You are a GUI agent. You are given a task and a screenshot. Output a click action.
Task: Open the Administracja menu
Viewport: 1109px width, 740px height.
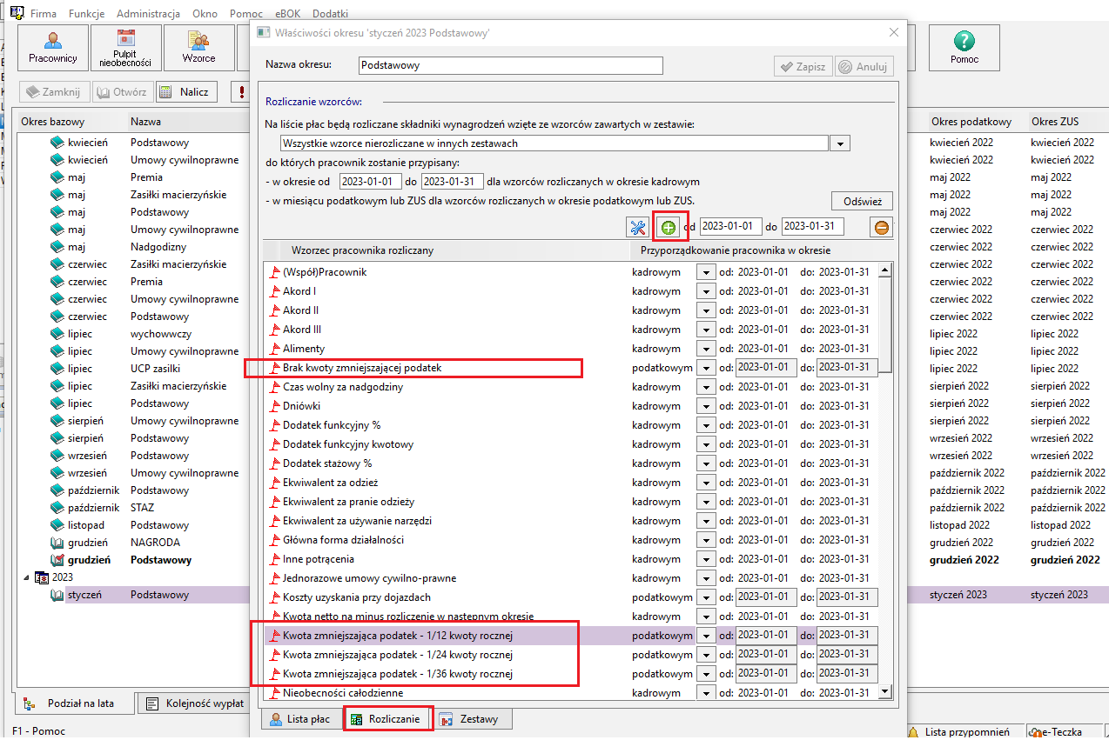tap(148, 14)
